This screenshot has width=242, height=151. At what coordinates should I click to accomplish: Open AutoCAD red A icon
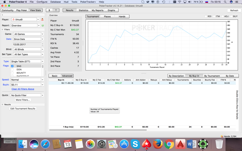click(x=180, y=144)
